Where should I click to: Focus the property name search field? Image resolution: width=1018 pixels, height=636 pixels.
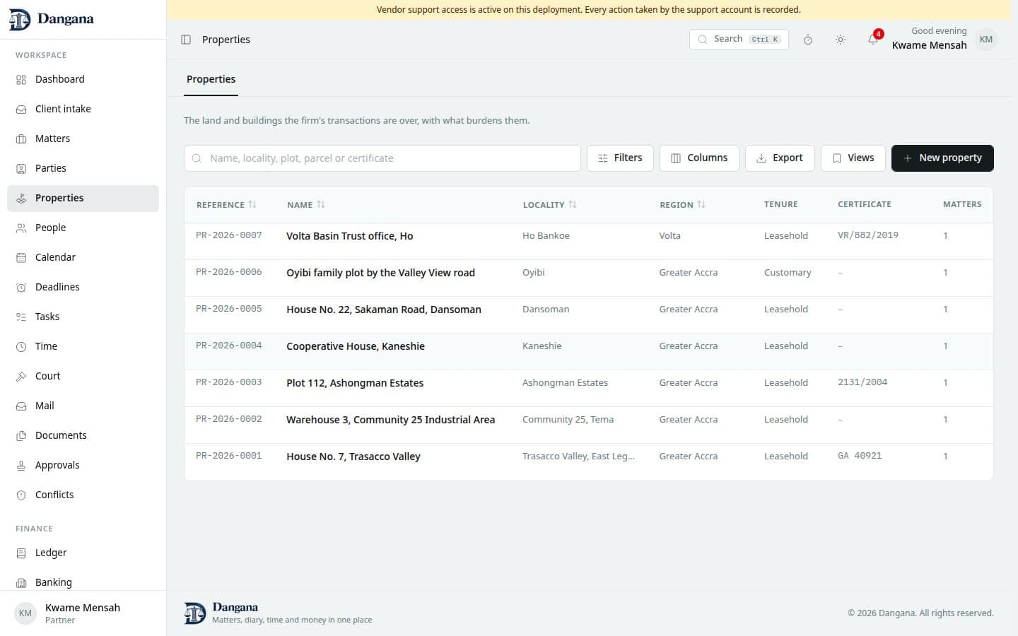pyautogui.click(x=382, y=158)
